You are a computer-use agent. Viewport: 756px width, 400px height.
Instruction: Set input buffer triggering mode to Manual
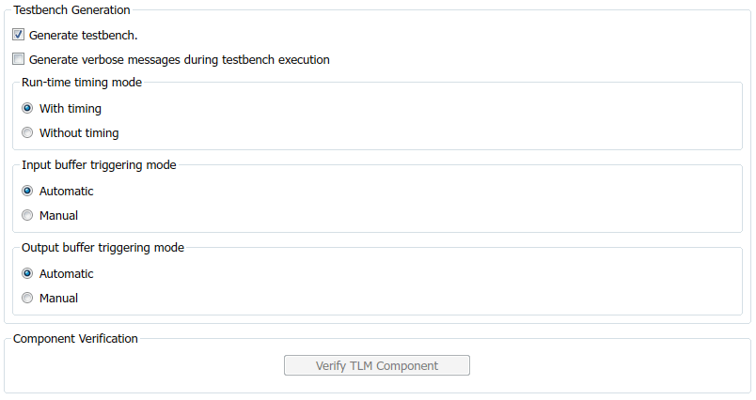pyautogui.click(x=27, y=216)
